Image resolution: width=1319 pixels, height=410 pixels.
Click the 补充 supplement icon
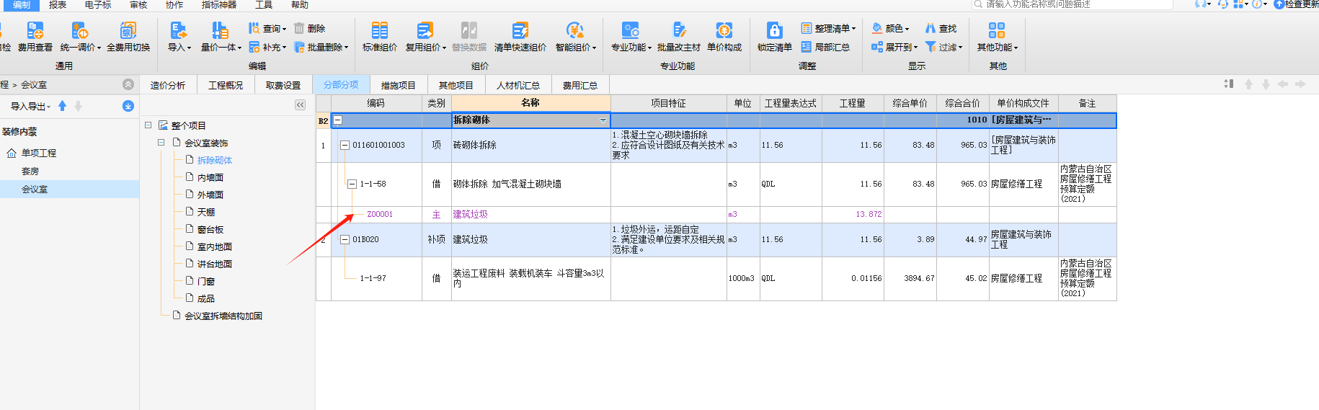point(254,47)
